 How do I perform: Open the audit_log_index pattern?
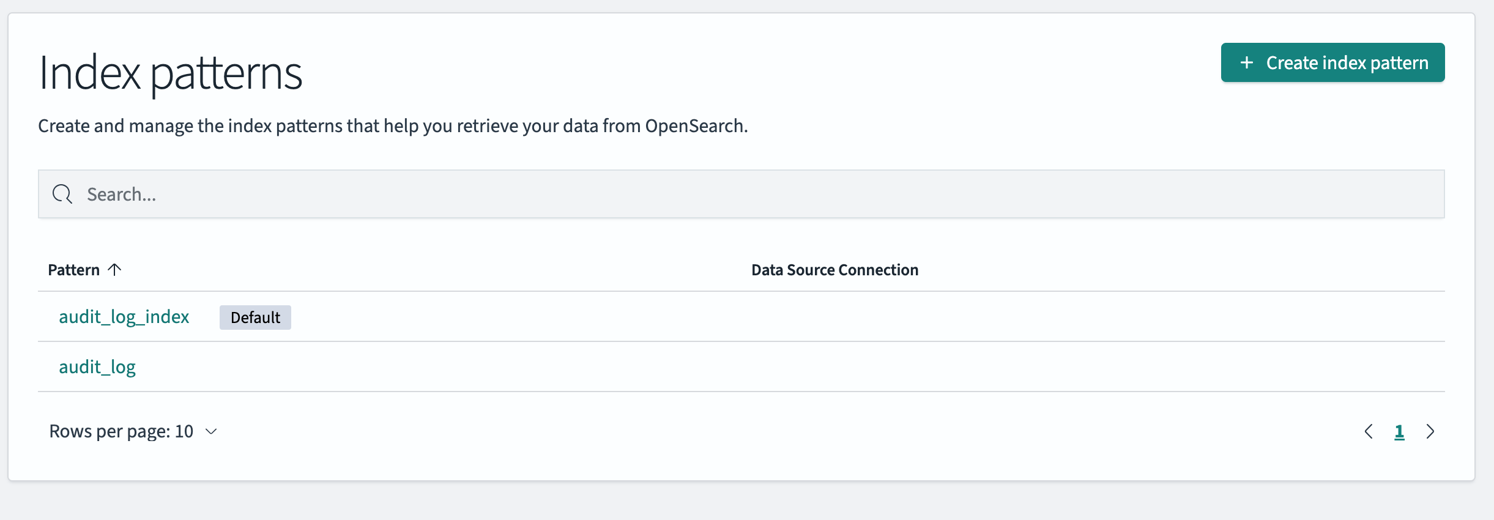124,316
